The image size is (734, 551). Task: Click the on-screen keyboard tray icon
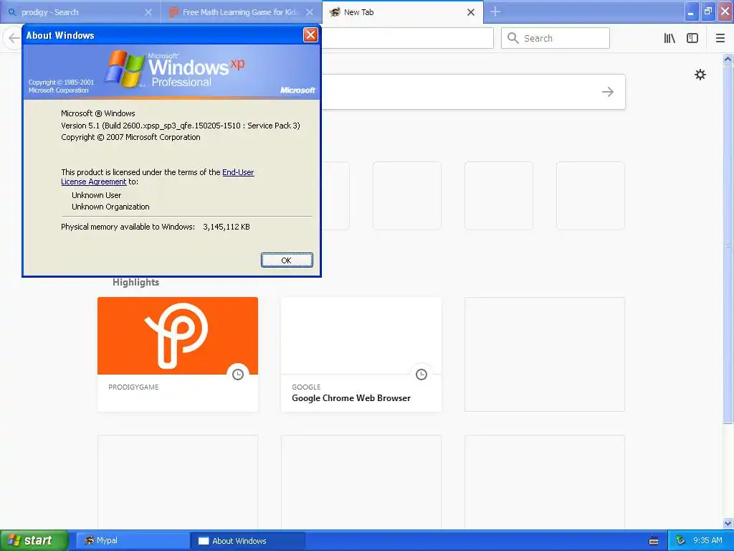(654, 541)
